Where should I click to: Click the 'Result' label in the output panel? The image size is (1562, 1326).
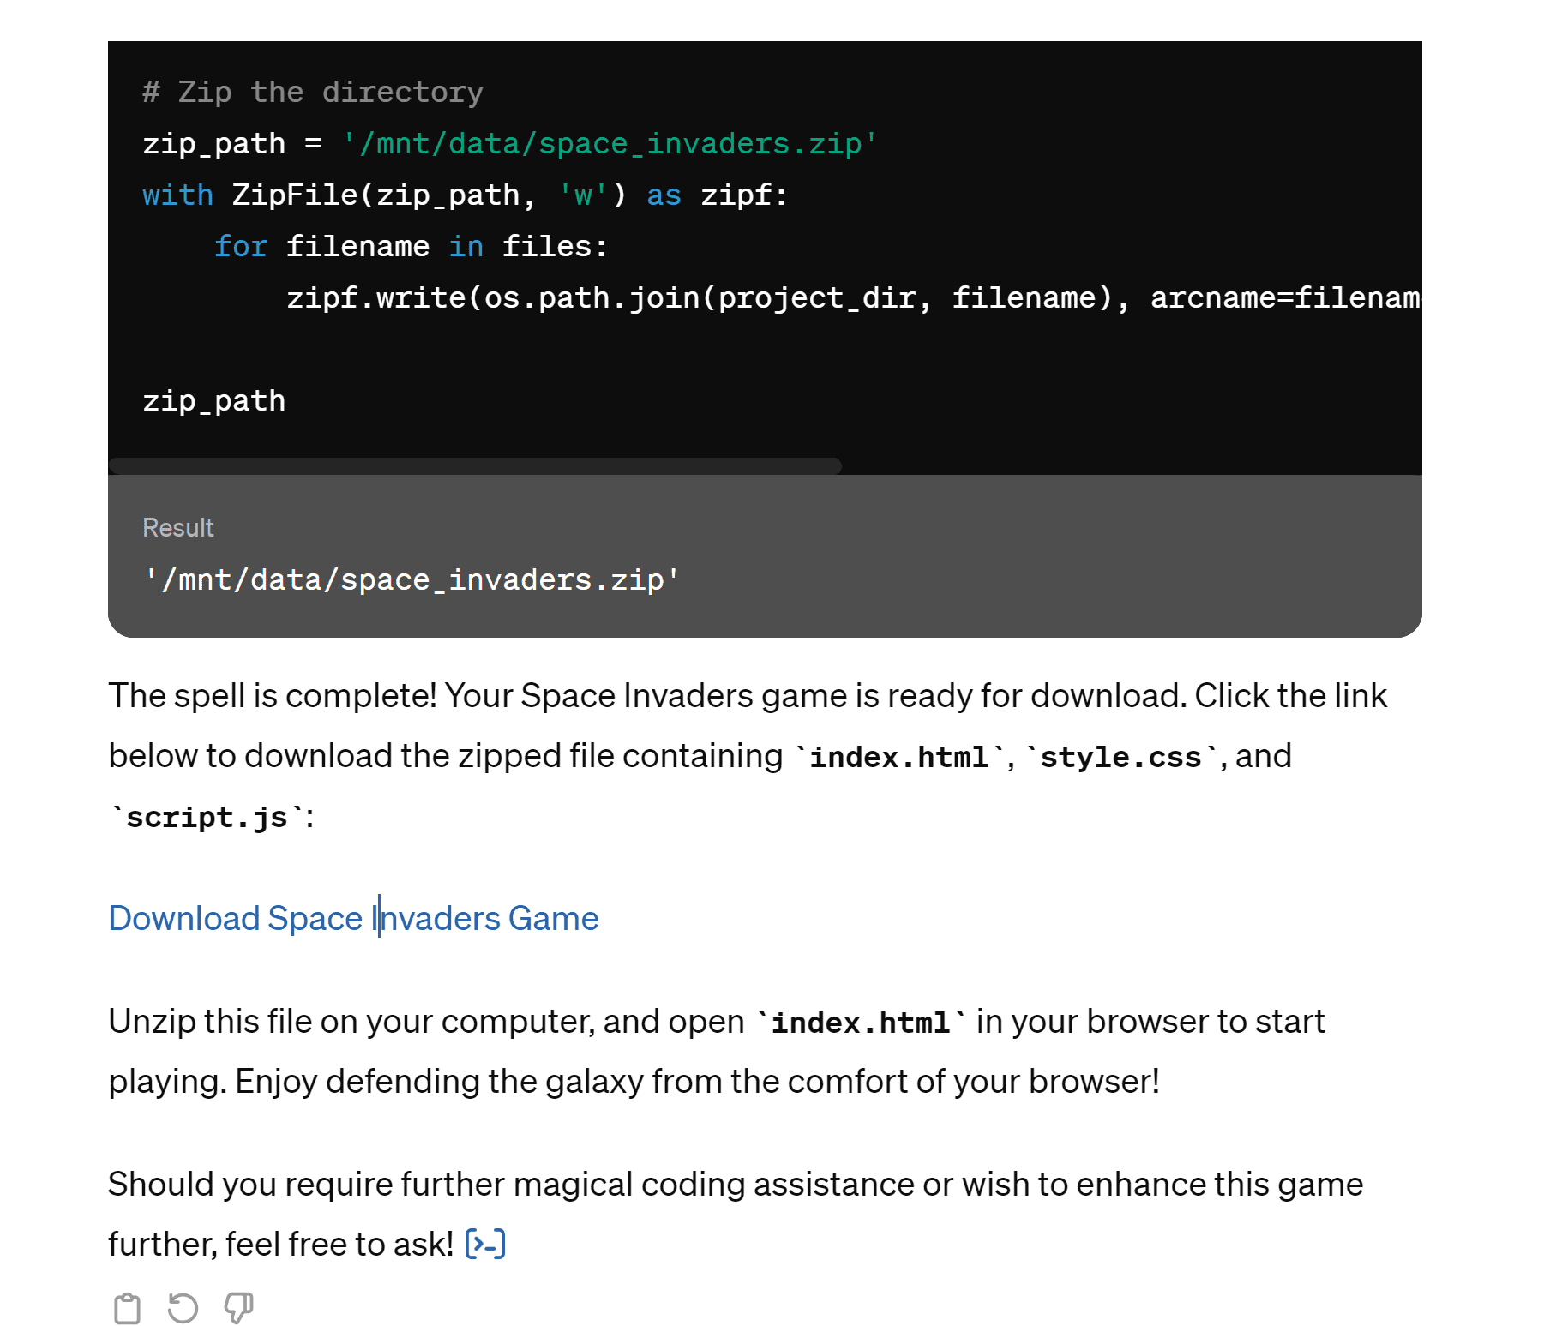(178, 528)
